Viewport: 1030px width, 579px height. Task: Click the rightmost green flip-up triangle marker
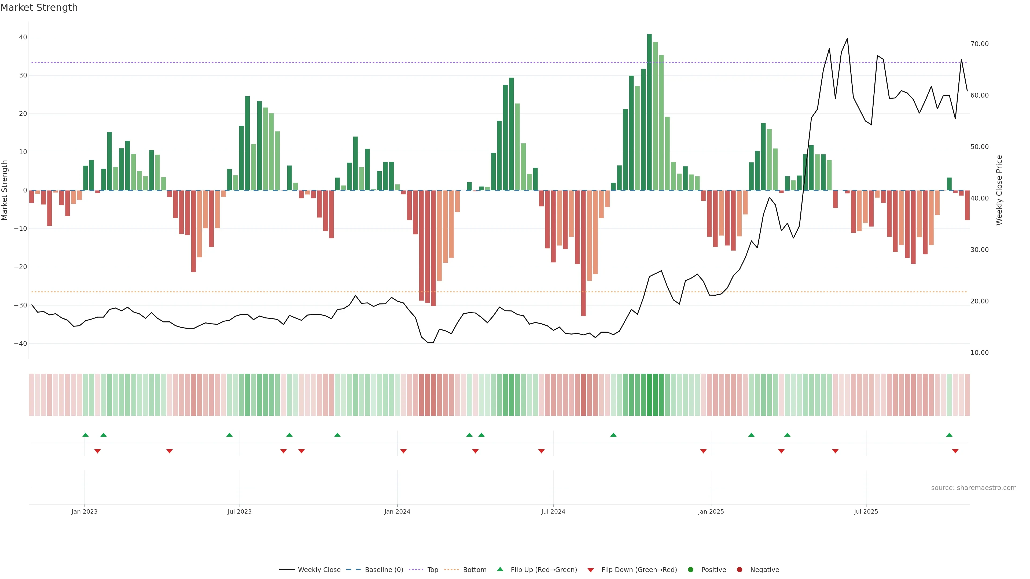(949, 435)
